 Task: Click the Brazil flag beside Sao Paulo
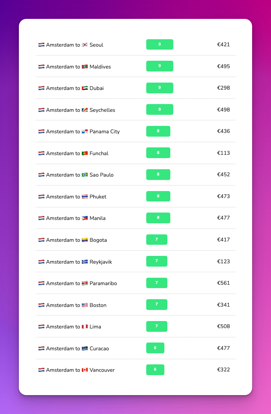coord(85,175)
